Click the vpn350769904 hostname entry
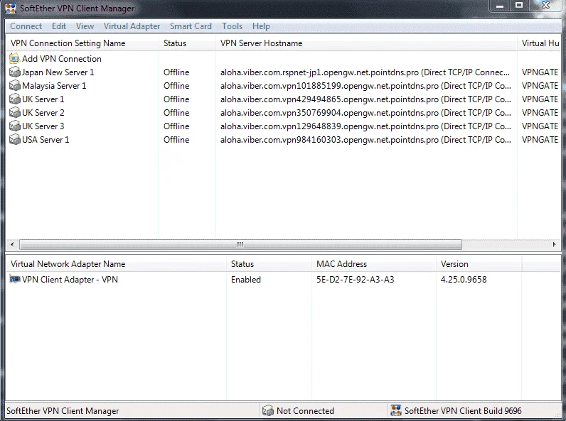This screenshot has width=566, height=421. click(365, 113)
